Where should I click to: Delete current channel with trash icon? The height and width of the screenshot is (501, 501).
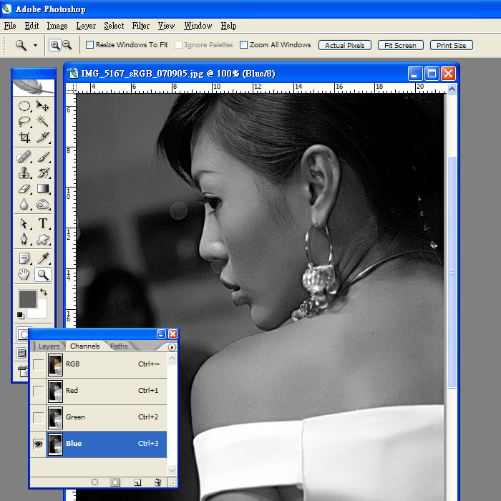[157, 483]
